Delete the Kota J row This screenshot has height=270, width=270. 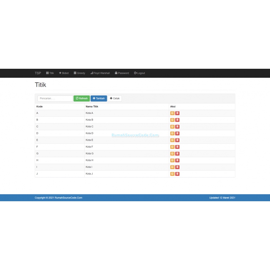[177, 174]
